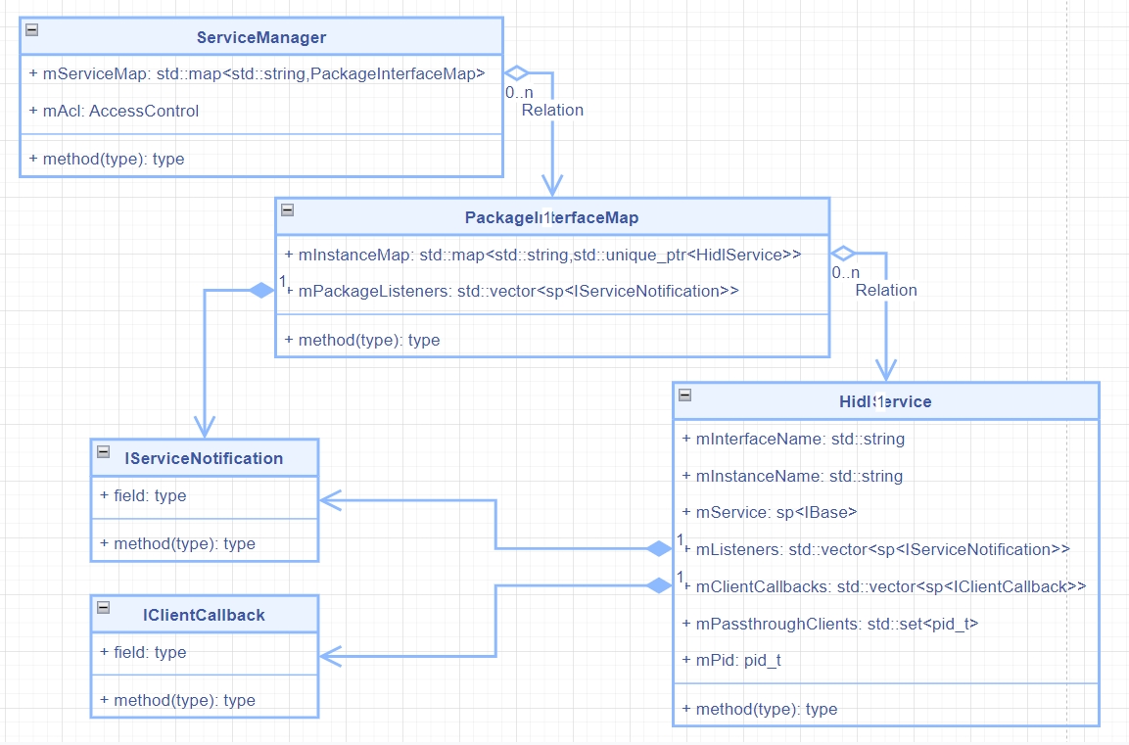Collapse the ServiceManager class box
Image resolution: width=1129 pixels, height=745 pixels.
pos(31,29)
